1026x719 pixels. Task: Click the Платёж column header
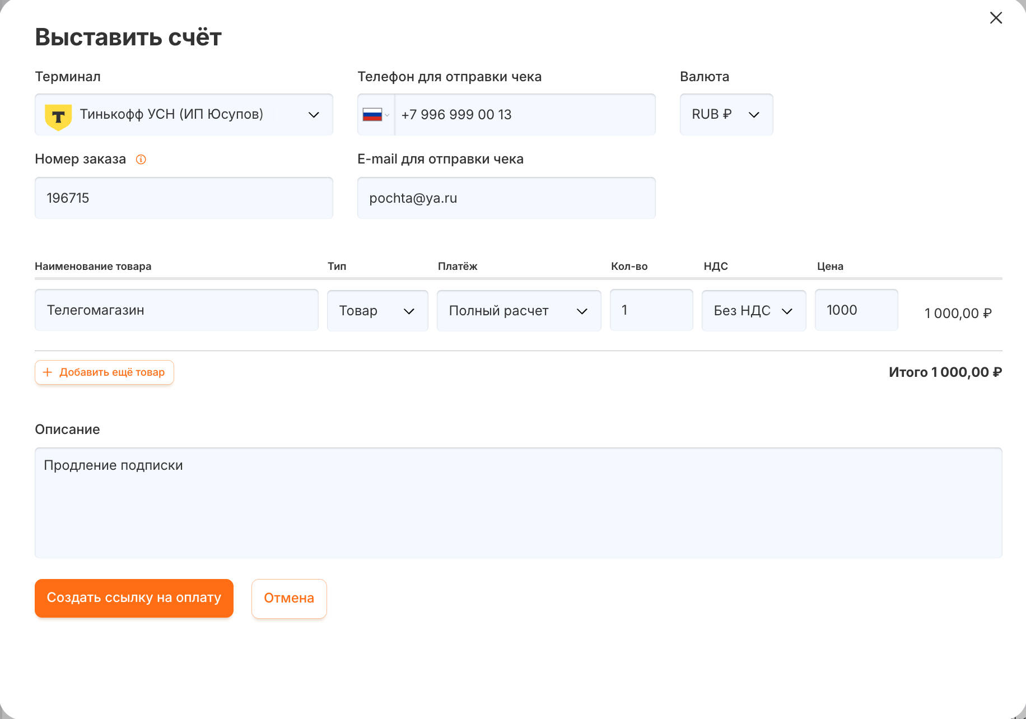[458, 267]
